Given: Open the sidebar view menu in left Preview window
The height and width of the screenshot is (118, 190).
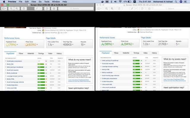Looking at the screenshot, I should coord(4,9).
